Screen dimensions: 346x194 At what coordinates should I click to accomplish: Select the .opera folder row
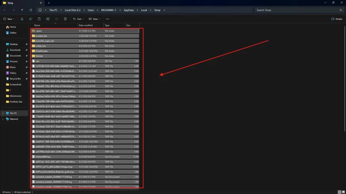click(x=85, y=31)
